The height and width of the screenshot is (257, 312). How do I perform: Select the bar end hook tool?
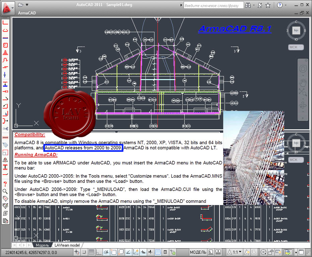(5, 91)
